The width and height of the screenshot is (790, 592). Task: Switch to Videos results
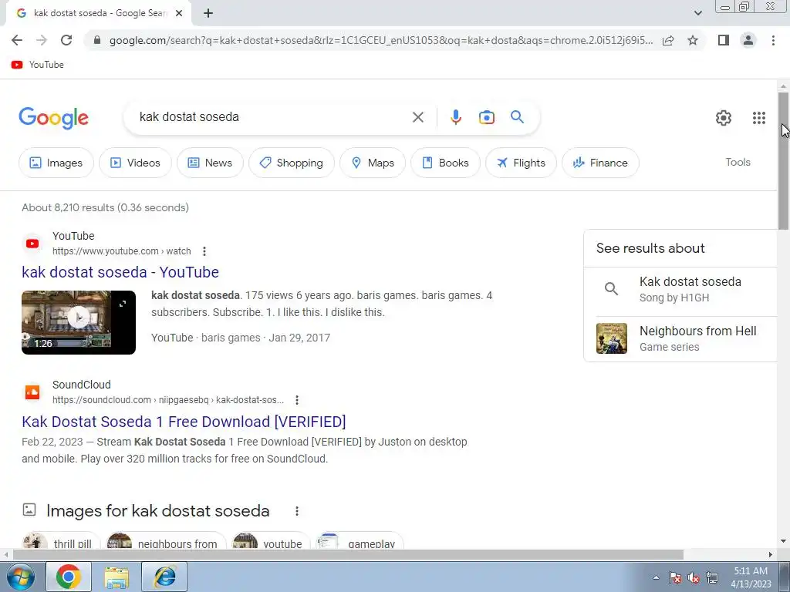(135, 163)
